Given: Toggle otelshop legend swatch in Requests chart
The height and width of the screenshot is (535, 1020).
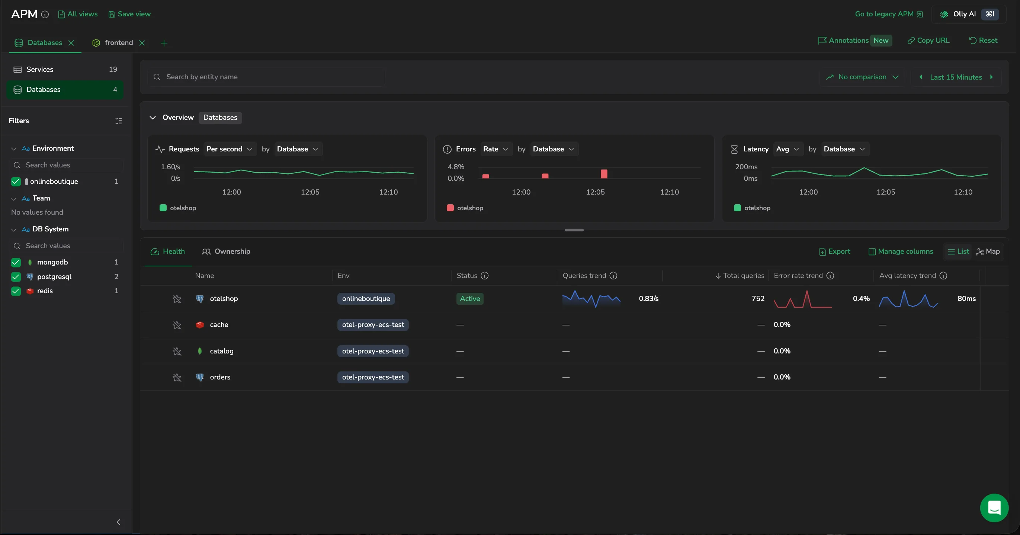Looking at the screenshot, I should [163, 208].
